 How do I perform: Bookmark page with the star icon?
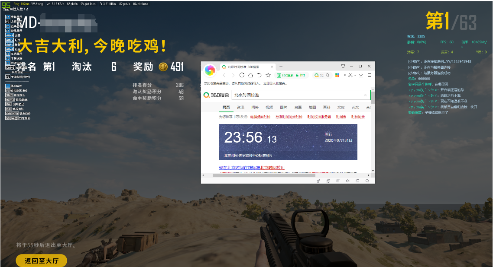[268, 75]
